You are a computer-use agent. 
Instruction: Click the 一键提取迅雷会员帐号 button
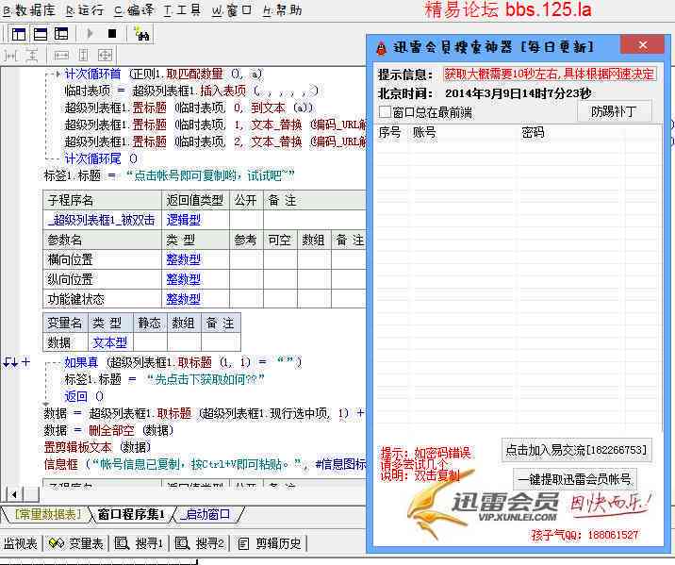tap(575, 479)
